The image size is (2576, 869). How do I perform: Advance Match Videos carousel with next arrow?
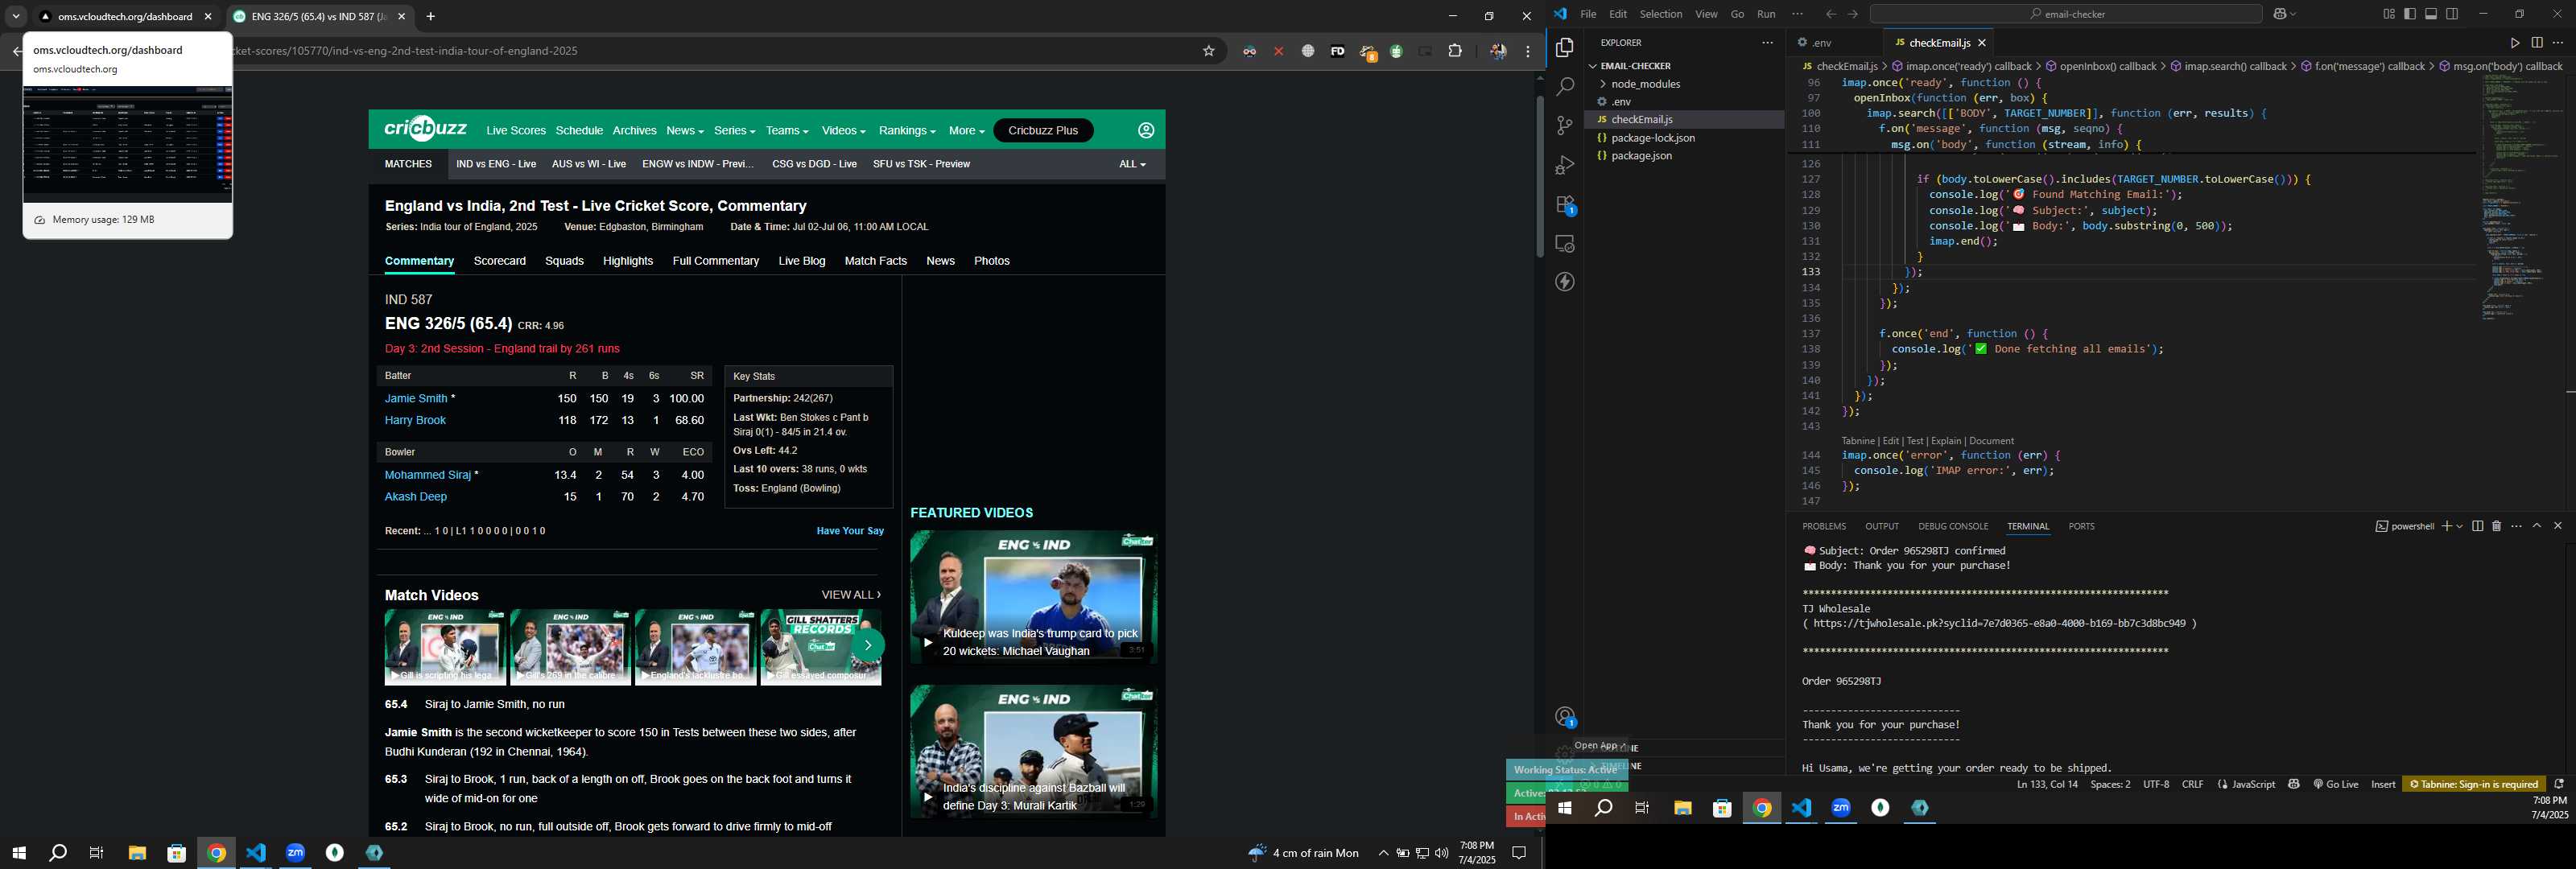click(x=868, y=645)
